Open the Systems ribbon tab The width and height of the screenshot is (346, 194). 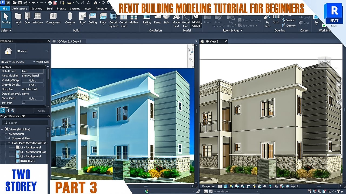coord(75,8)
